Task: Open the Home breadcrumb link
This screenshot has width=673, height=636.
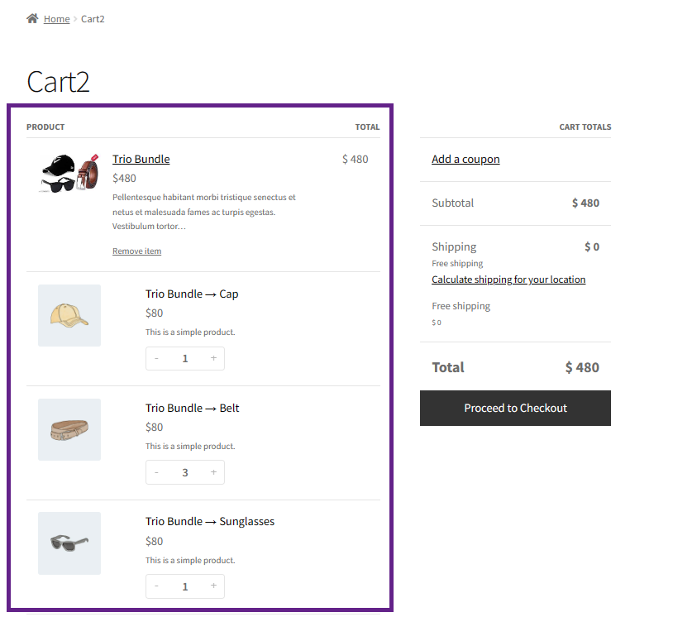Action: (57, 19)
